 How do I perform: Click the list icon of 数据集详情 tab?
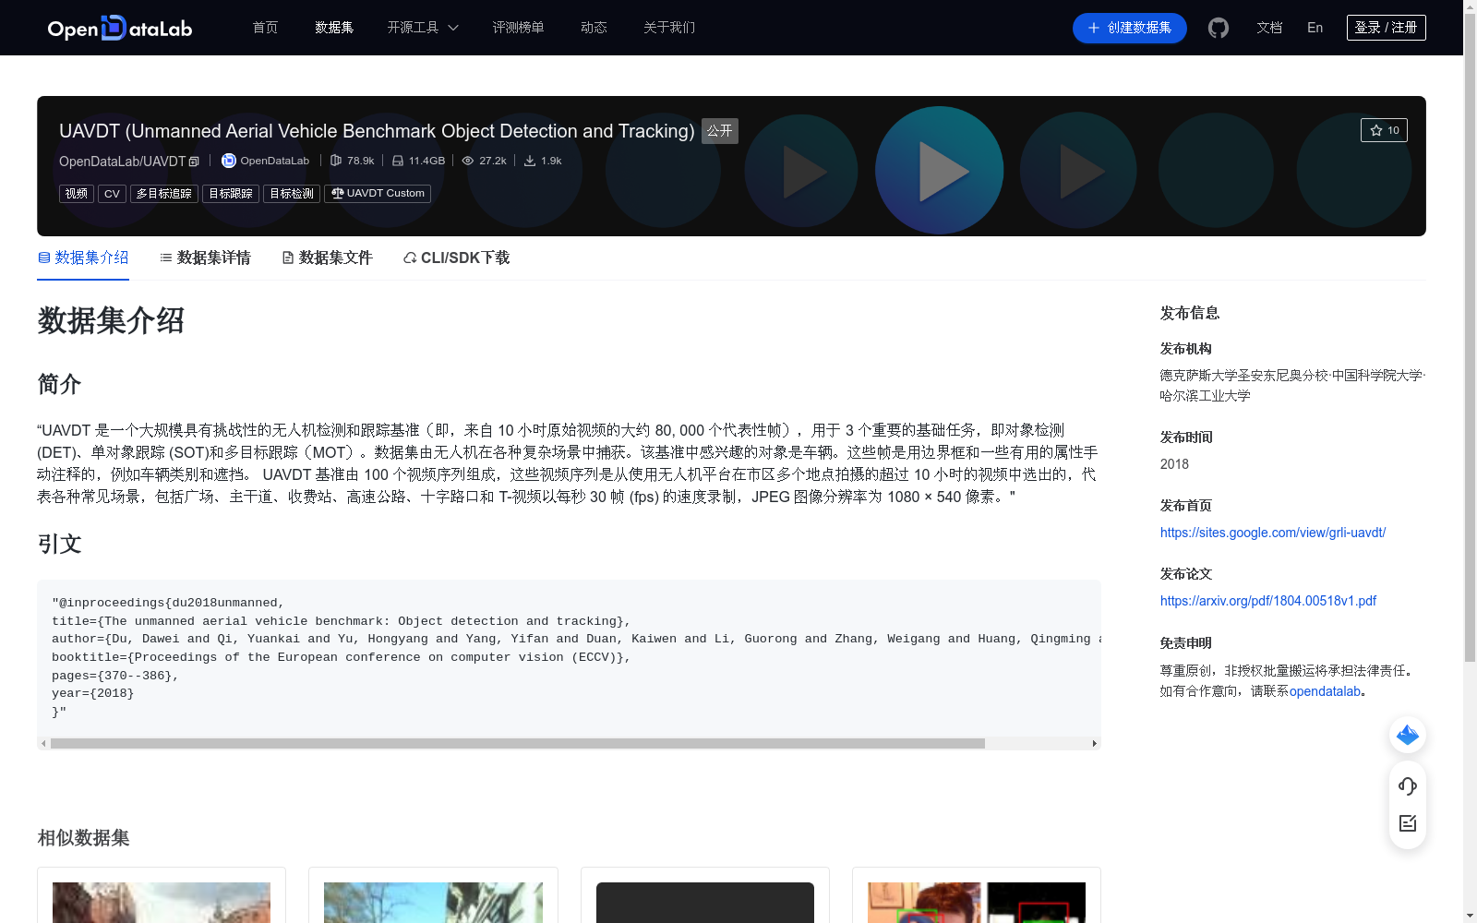point(166,258)
